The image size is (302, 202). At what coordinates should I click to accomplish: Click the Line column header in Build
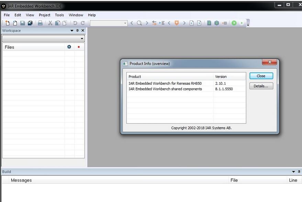pos(294,180)
